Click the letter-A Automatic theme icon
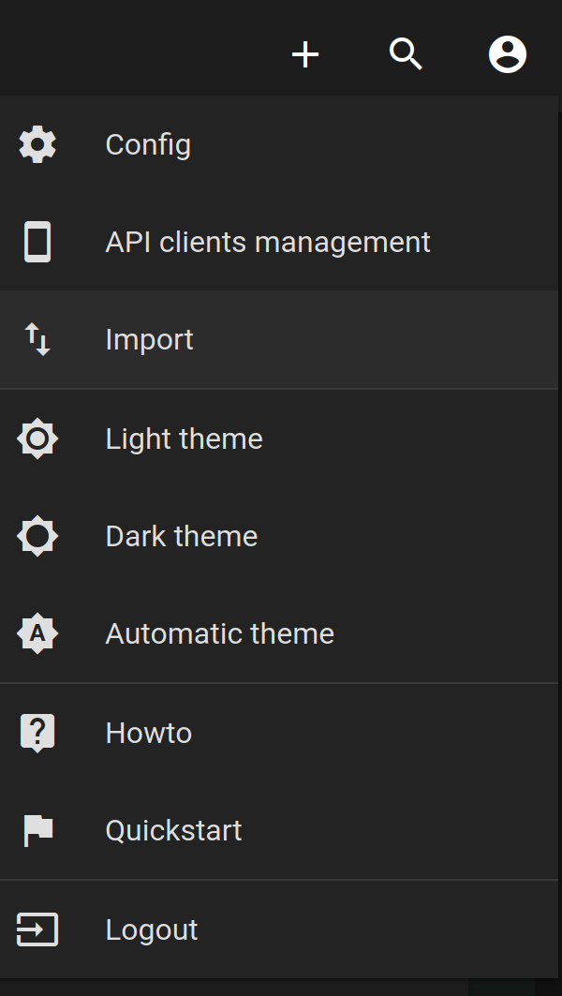 pyautogui.click(x=37, y=633)
